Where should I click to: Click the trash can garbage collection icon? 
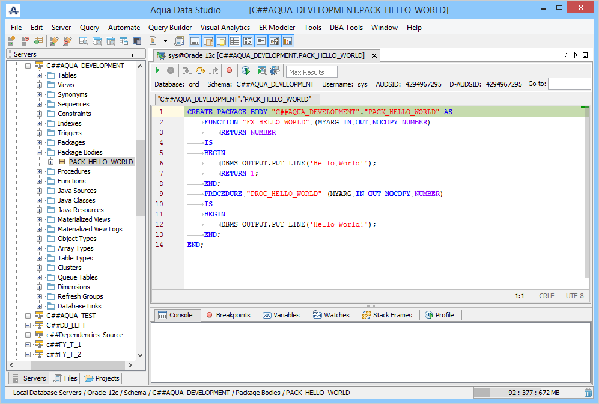[588, 393]
